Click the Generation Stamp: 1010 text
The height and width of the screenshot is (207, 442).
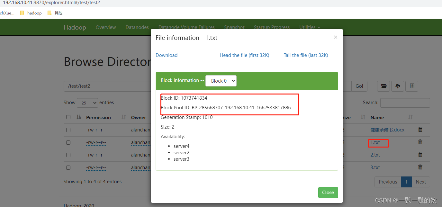click(x=187, y=117)
